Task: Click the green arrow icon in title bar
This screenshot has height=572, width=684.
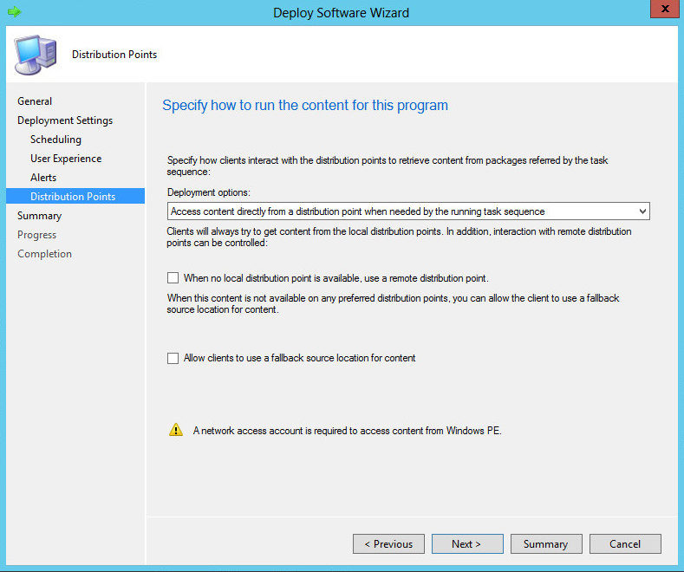Action: (14, 12)
